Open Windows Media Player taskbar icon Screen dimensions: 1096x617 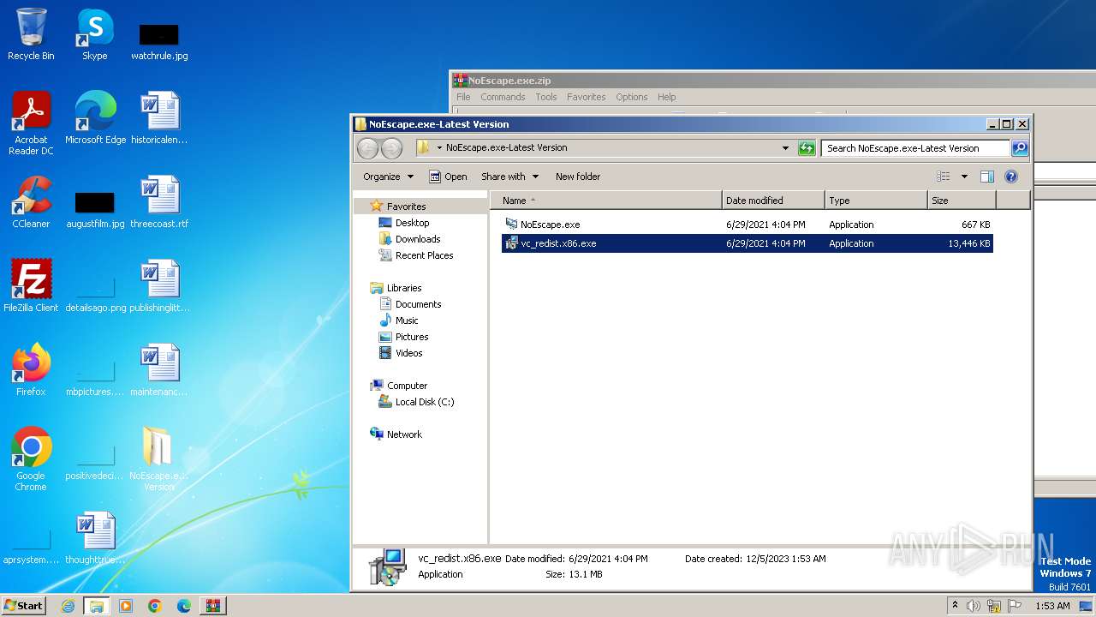126,606
